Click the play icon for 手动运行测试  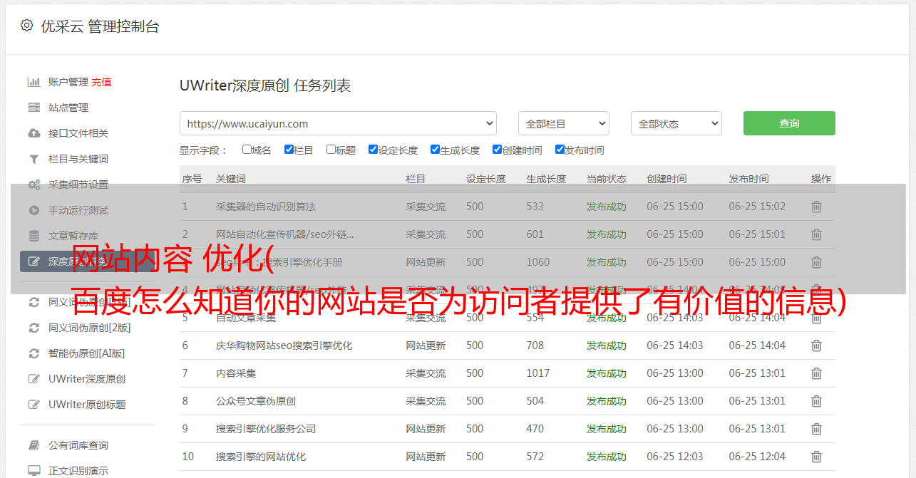[34, 210]
